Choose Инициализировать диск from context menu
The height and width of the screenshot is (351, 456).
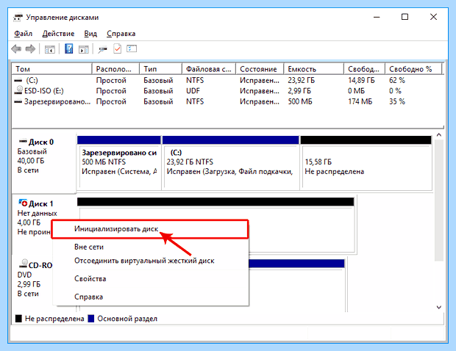pyautogui.click(x=150, y=229)
